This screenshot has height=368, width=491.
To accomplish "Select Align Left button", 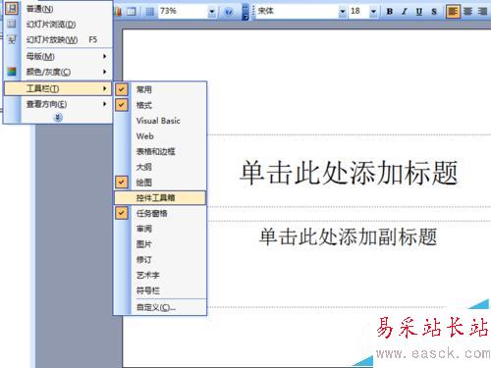I will 453,12.
